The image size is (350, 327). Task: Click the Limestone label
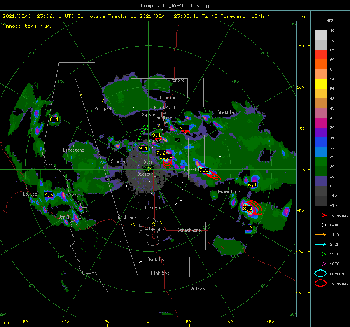(73, 150)
